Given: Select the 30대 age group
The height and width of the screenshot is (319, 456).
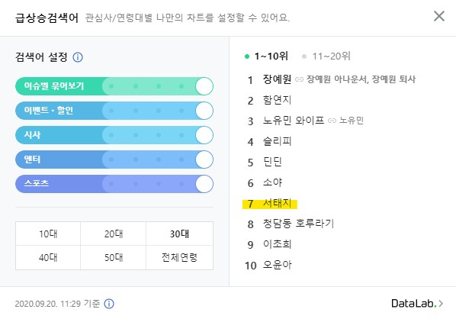Looking at the screenshot, I should coord(179,234).
